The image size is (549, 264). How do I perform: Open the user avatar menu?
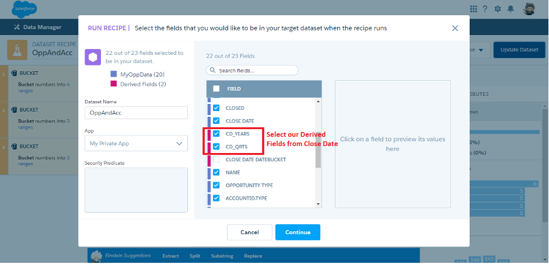pyautogui.click(x=529, y=9)
